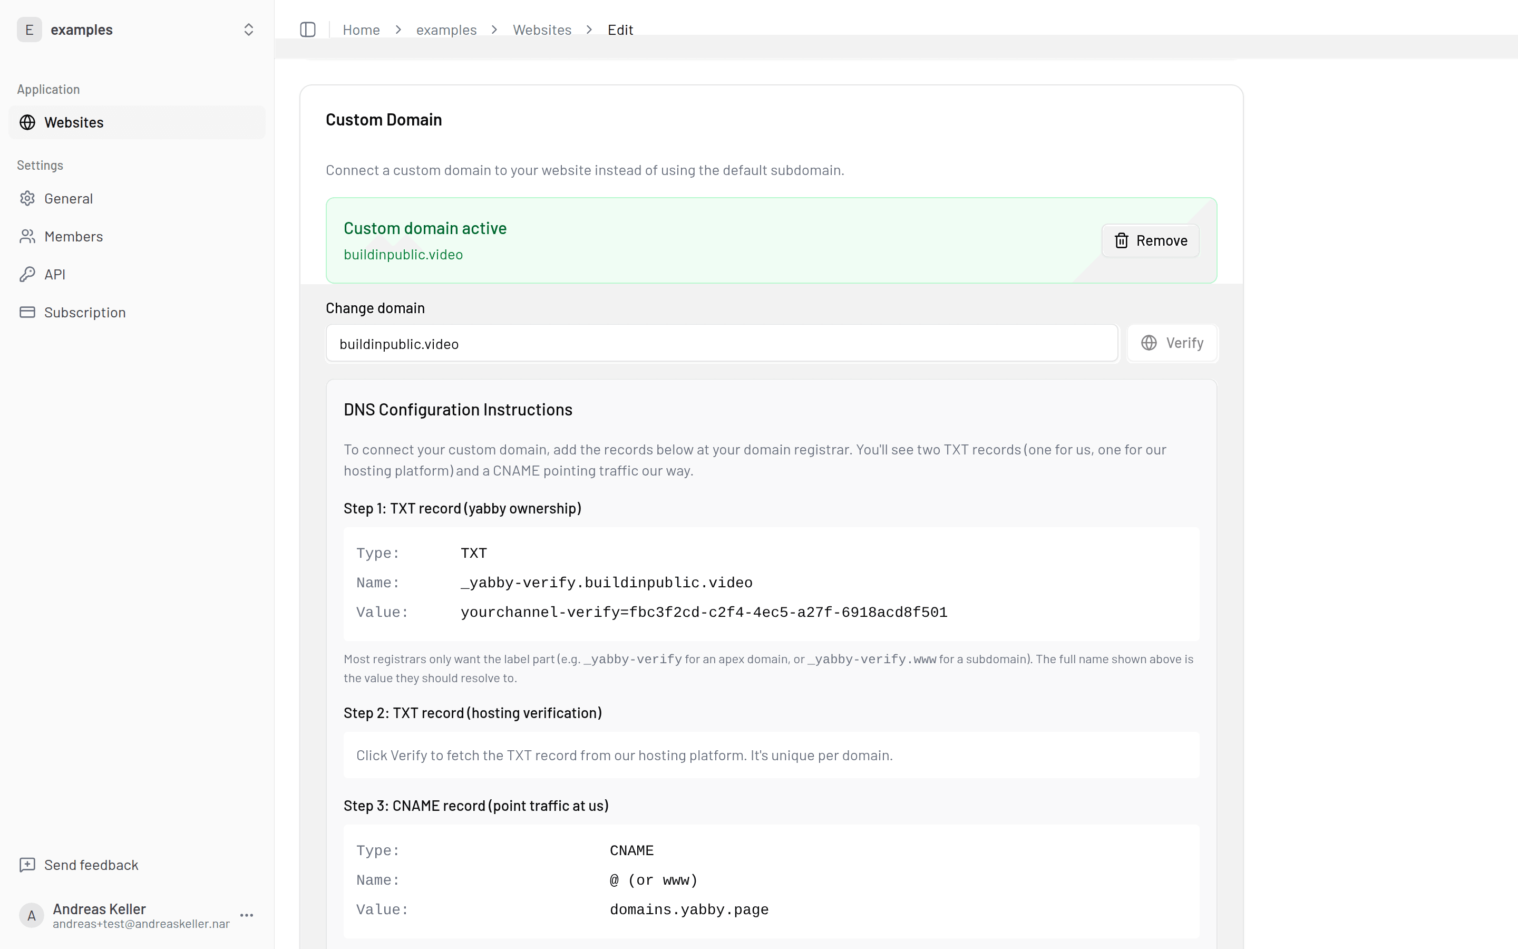Go to the examples breadcrumb
This screenshot has height=949, width=1518.
[x=446, y=30]
